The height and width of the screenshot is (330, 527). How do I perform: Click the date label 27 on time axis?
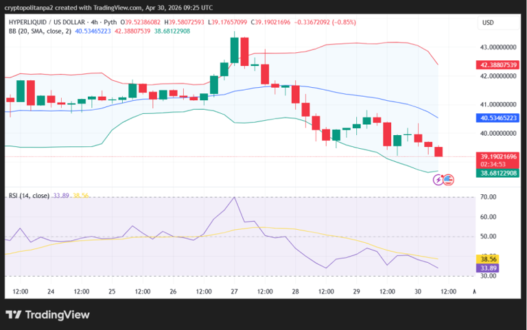(x=234, y=292)
